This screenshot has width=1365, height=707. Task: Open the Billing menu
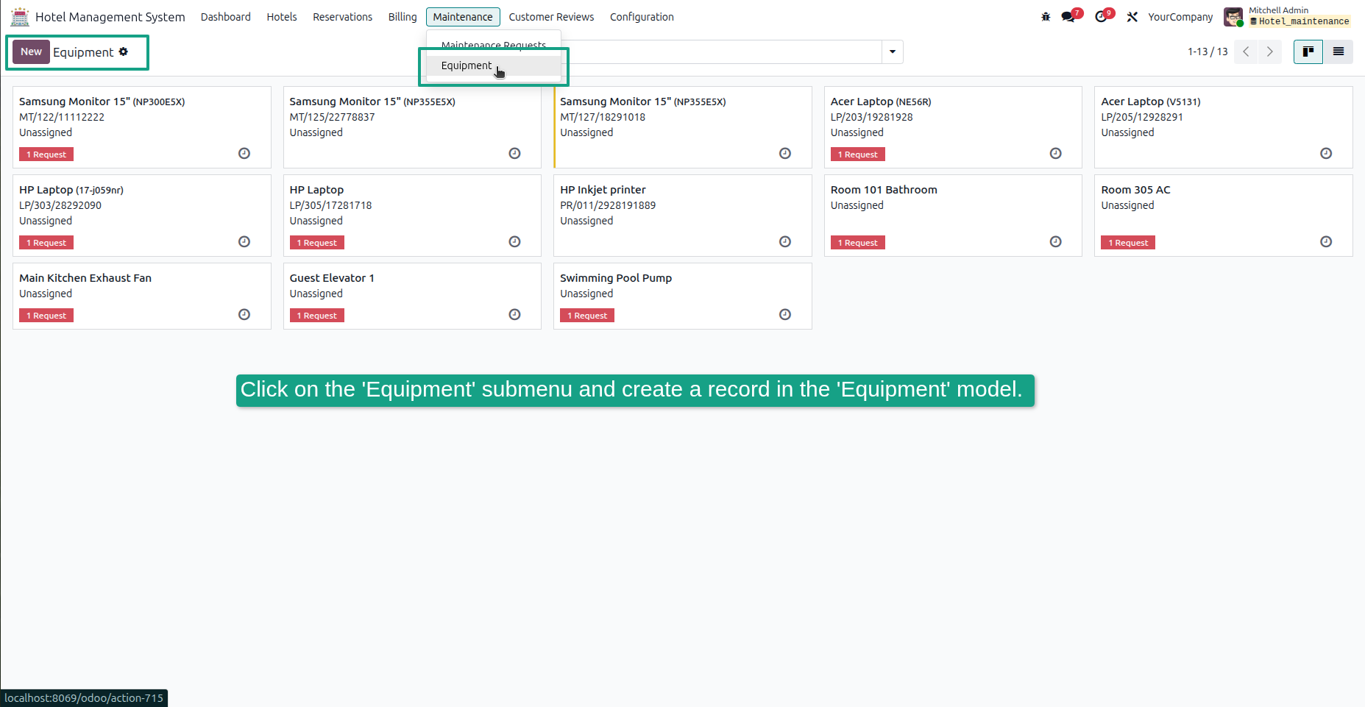coord(403,17)
